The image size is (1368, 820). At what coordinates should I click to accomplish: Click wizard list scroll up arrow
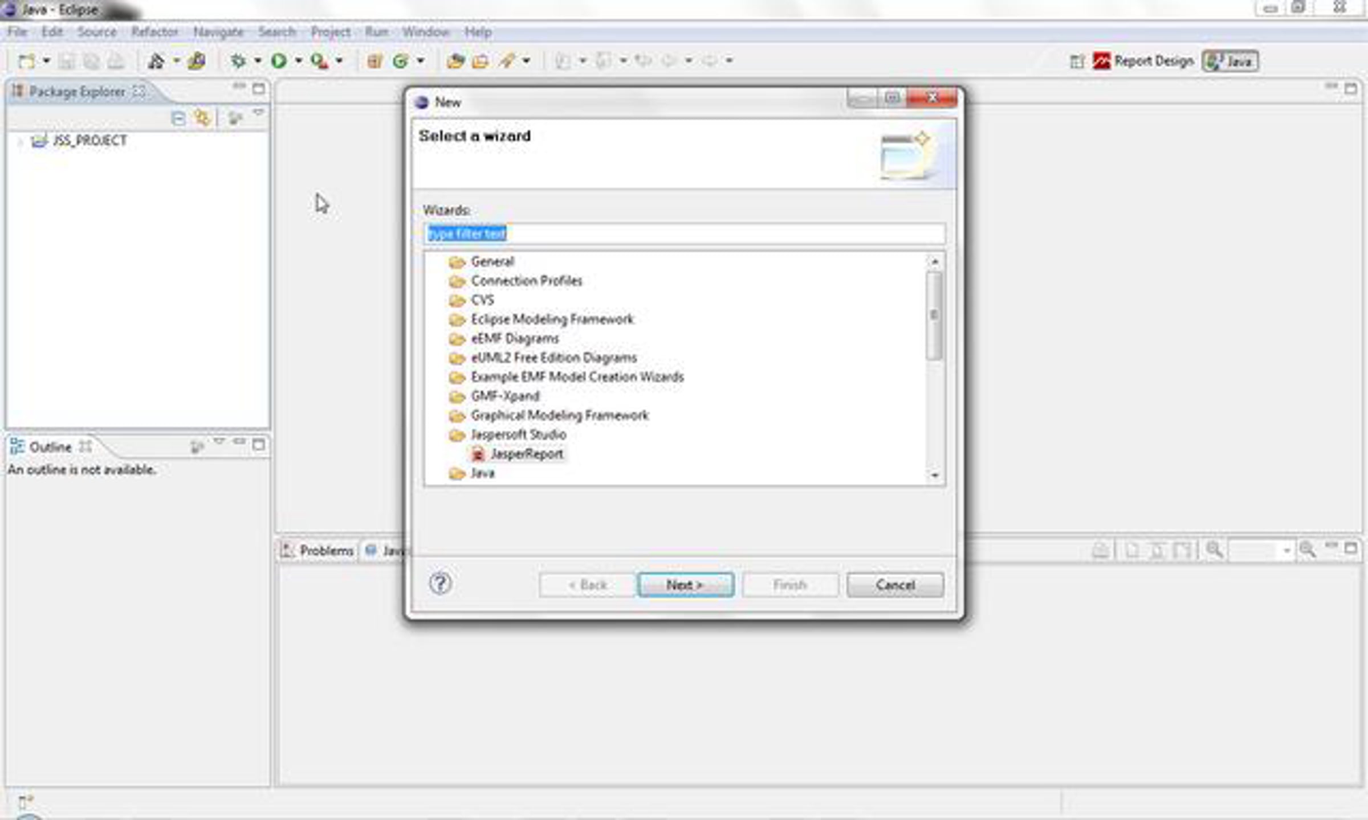coord(934,261)
